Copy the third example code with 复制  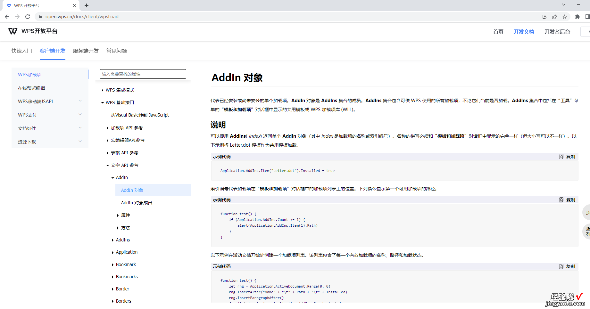click(x=571, y=266)
